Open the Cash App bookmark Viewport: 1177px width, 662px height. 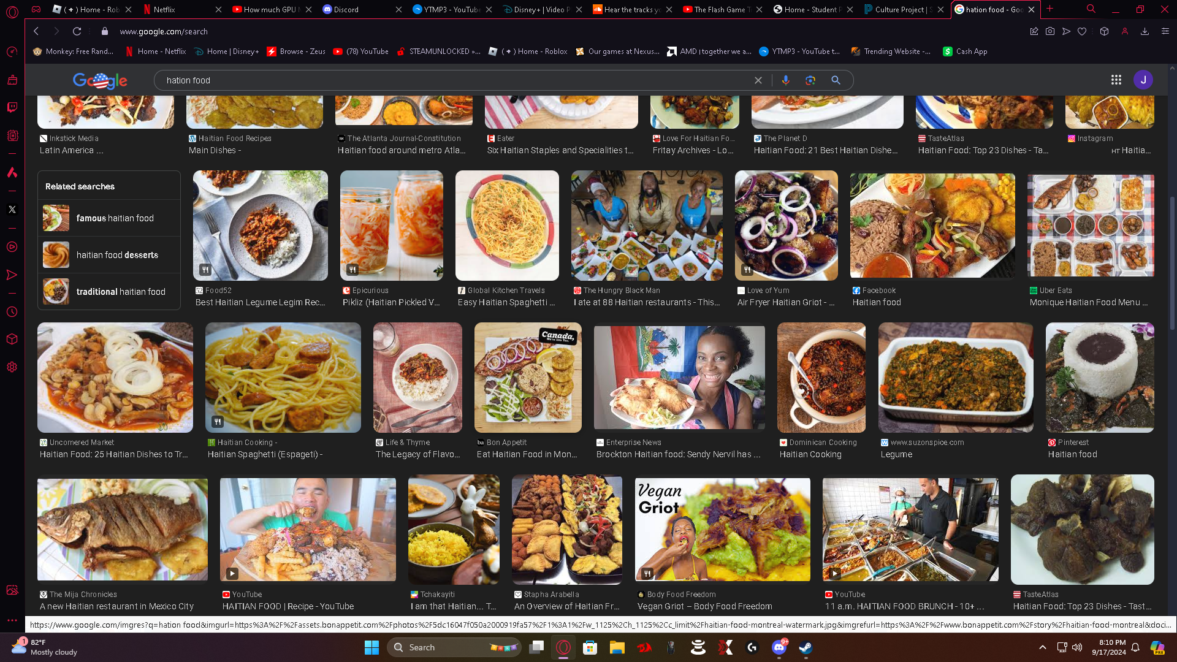click(966, 51)
